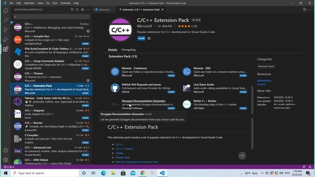Viewport: 315px width, 177px height.
Task: Open manage gear beside main Install button
Action: 149,38
